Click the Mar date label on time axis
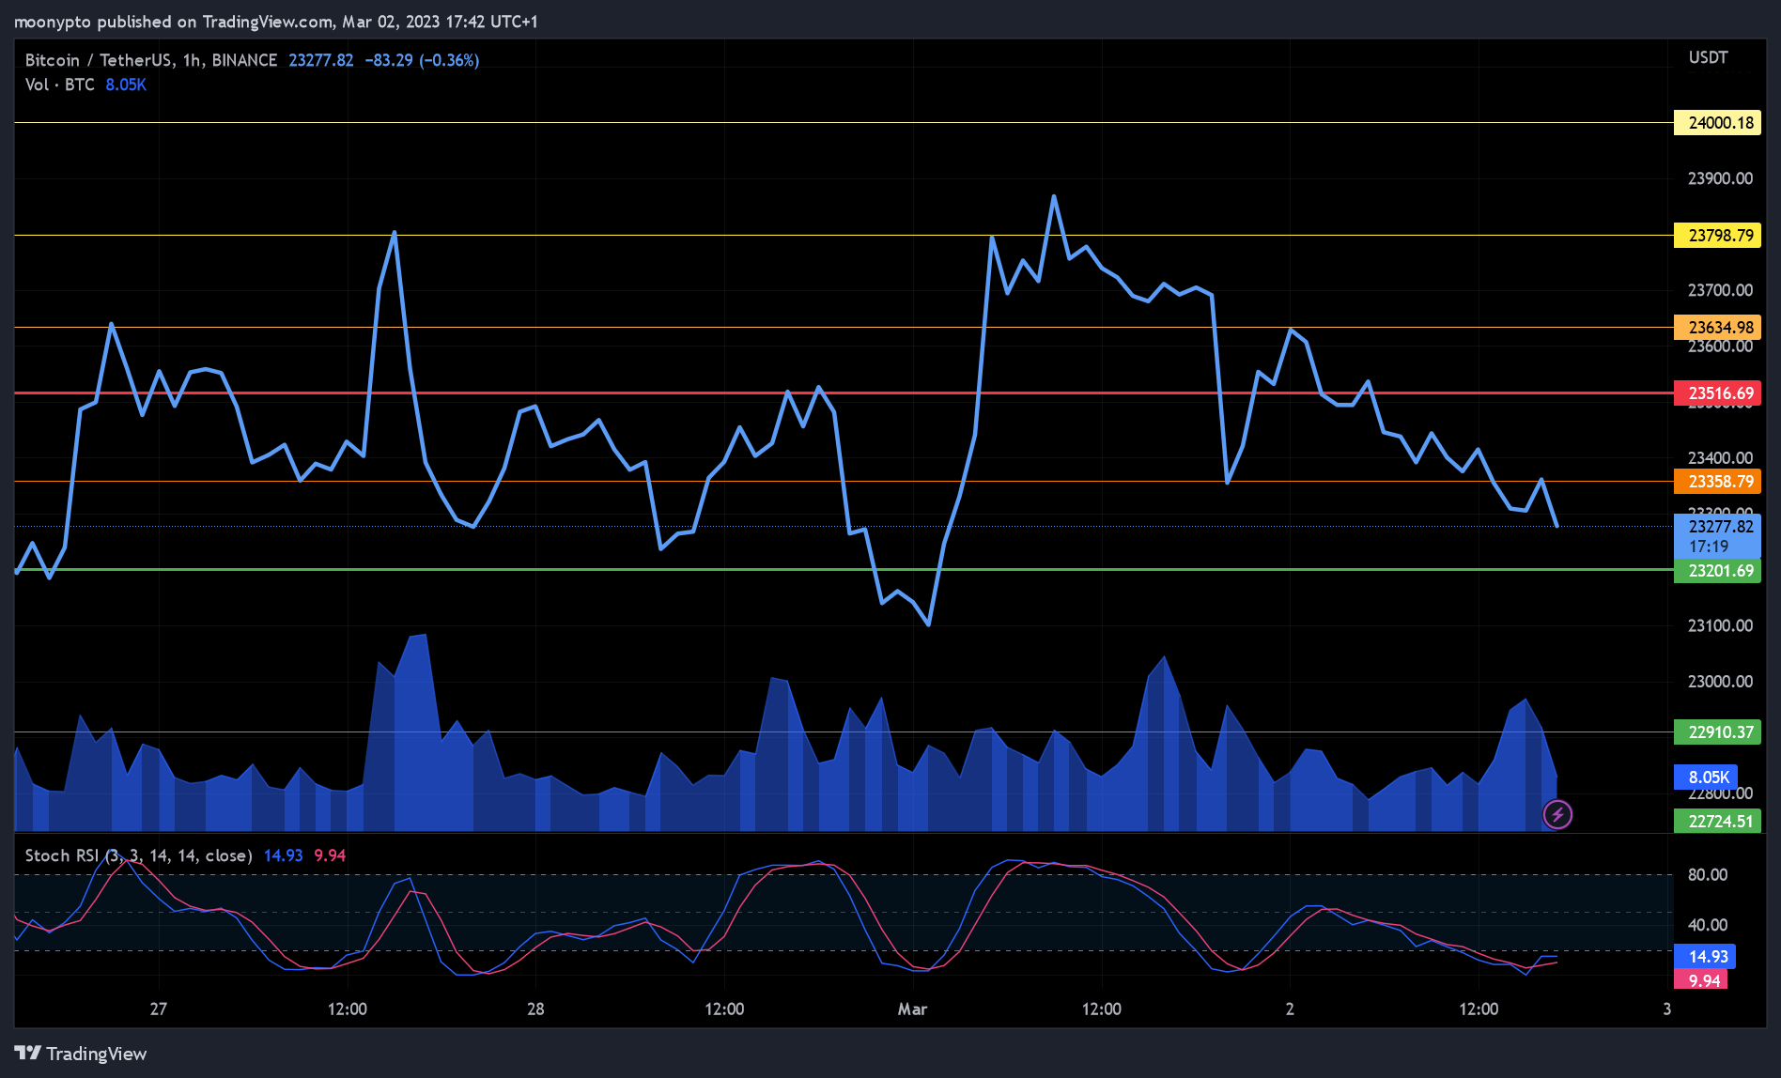This screenshot has width=1781, height=1078. (x=912, y=1009)
